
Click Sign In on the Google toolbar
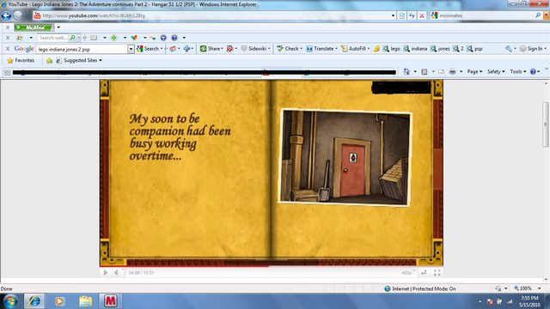click(x=531, y=49)
